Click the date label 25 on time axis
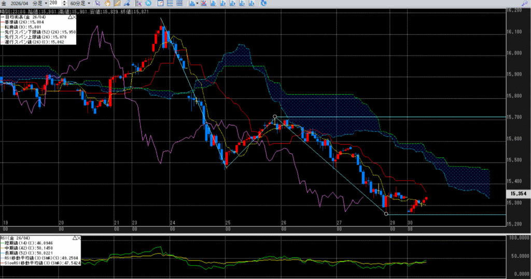The width and height of the screenshot is (531, 279). point(228,223)
